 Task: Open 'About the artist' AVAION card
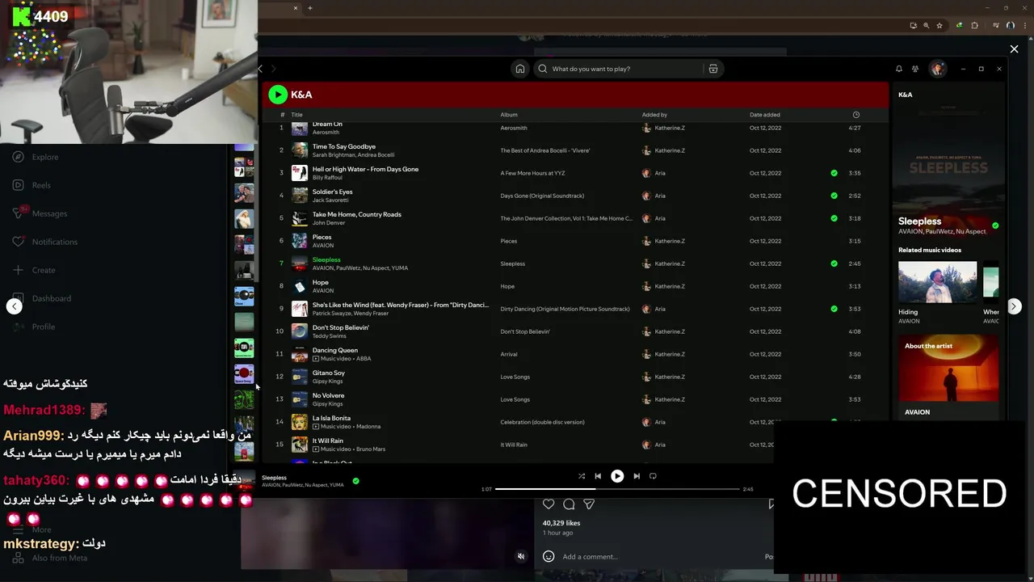click(x=948, y=377)
